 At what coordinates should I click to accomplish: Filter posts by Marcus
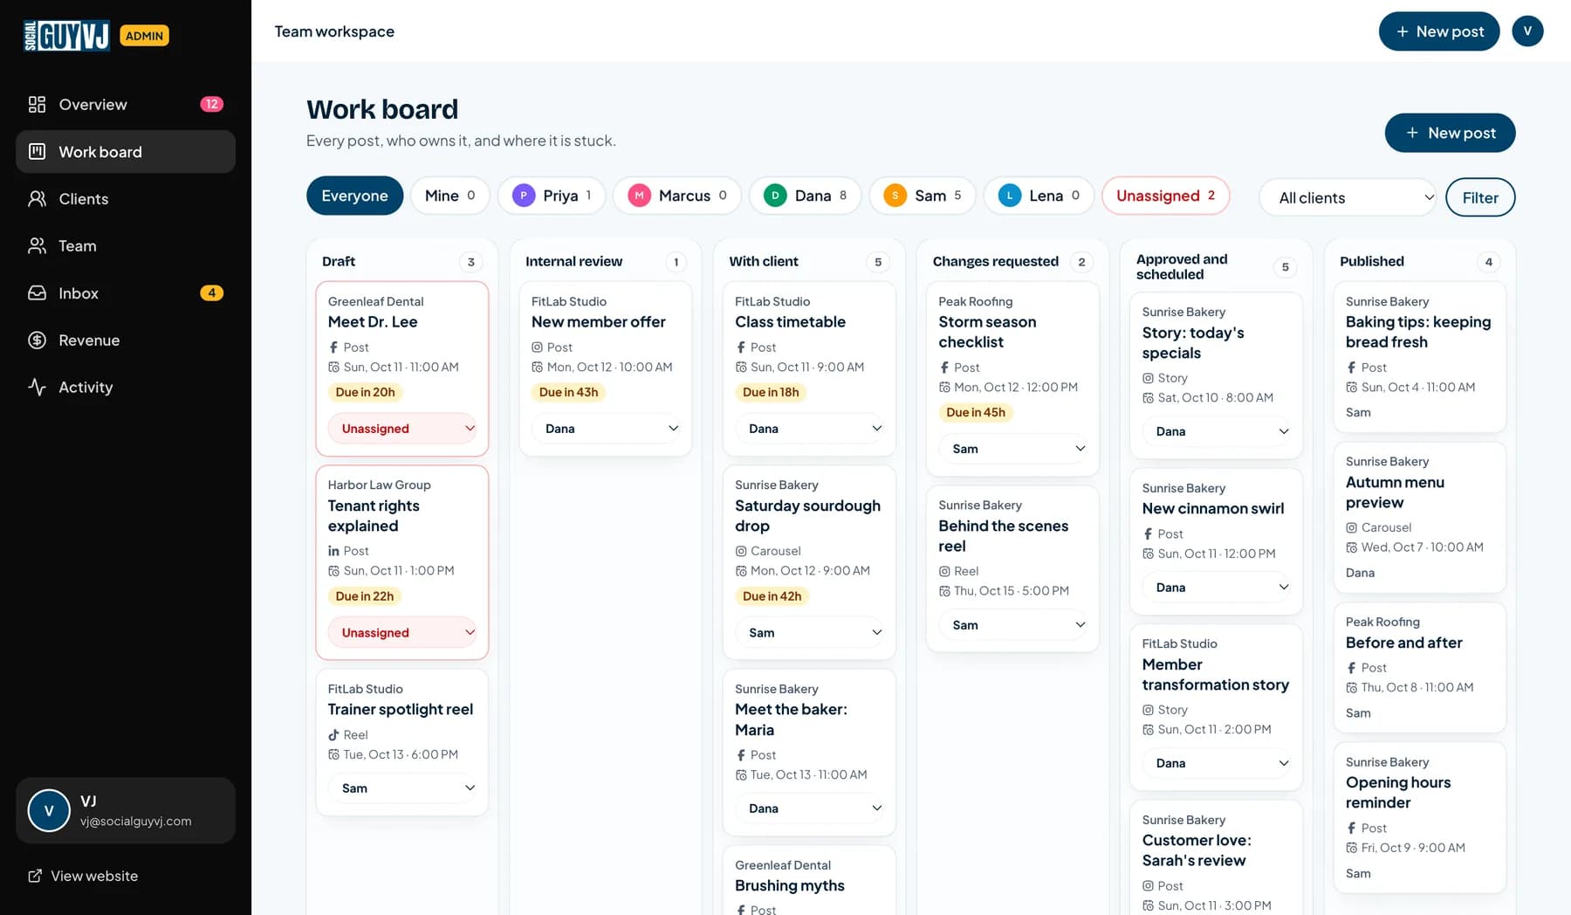coord(677,196)
